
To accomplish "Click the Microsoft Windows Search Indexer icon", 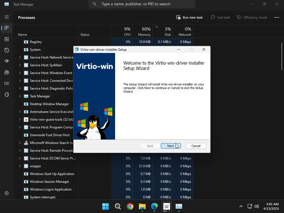I will pos(26,143).
